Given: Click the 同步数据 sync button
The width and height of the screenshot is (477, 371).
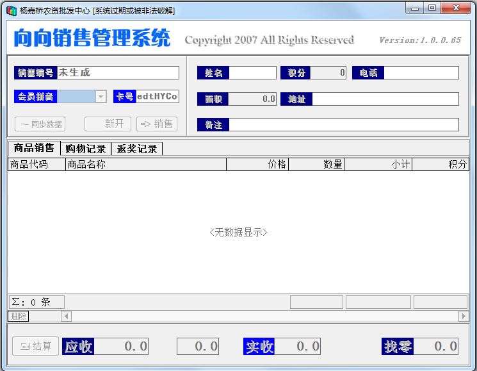Looking at the screenshot, I should [40, 124].
